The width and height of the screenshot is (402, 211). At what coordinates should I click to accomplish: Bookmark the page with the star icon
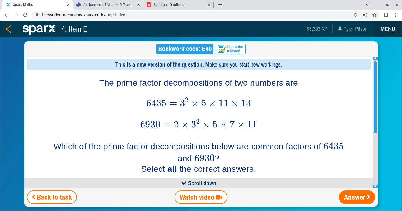coord(374,15)
